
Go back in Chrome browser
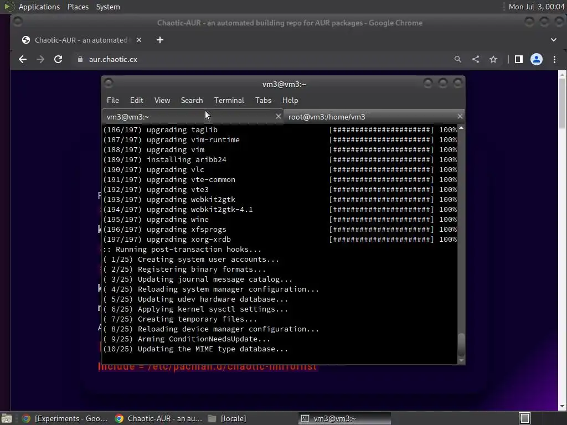[22, 59]
